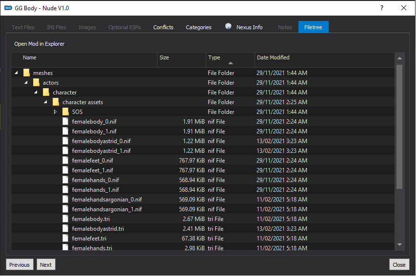Click the help question mark button
Viewport: 416px width, 276px height.
[382, 8]
